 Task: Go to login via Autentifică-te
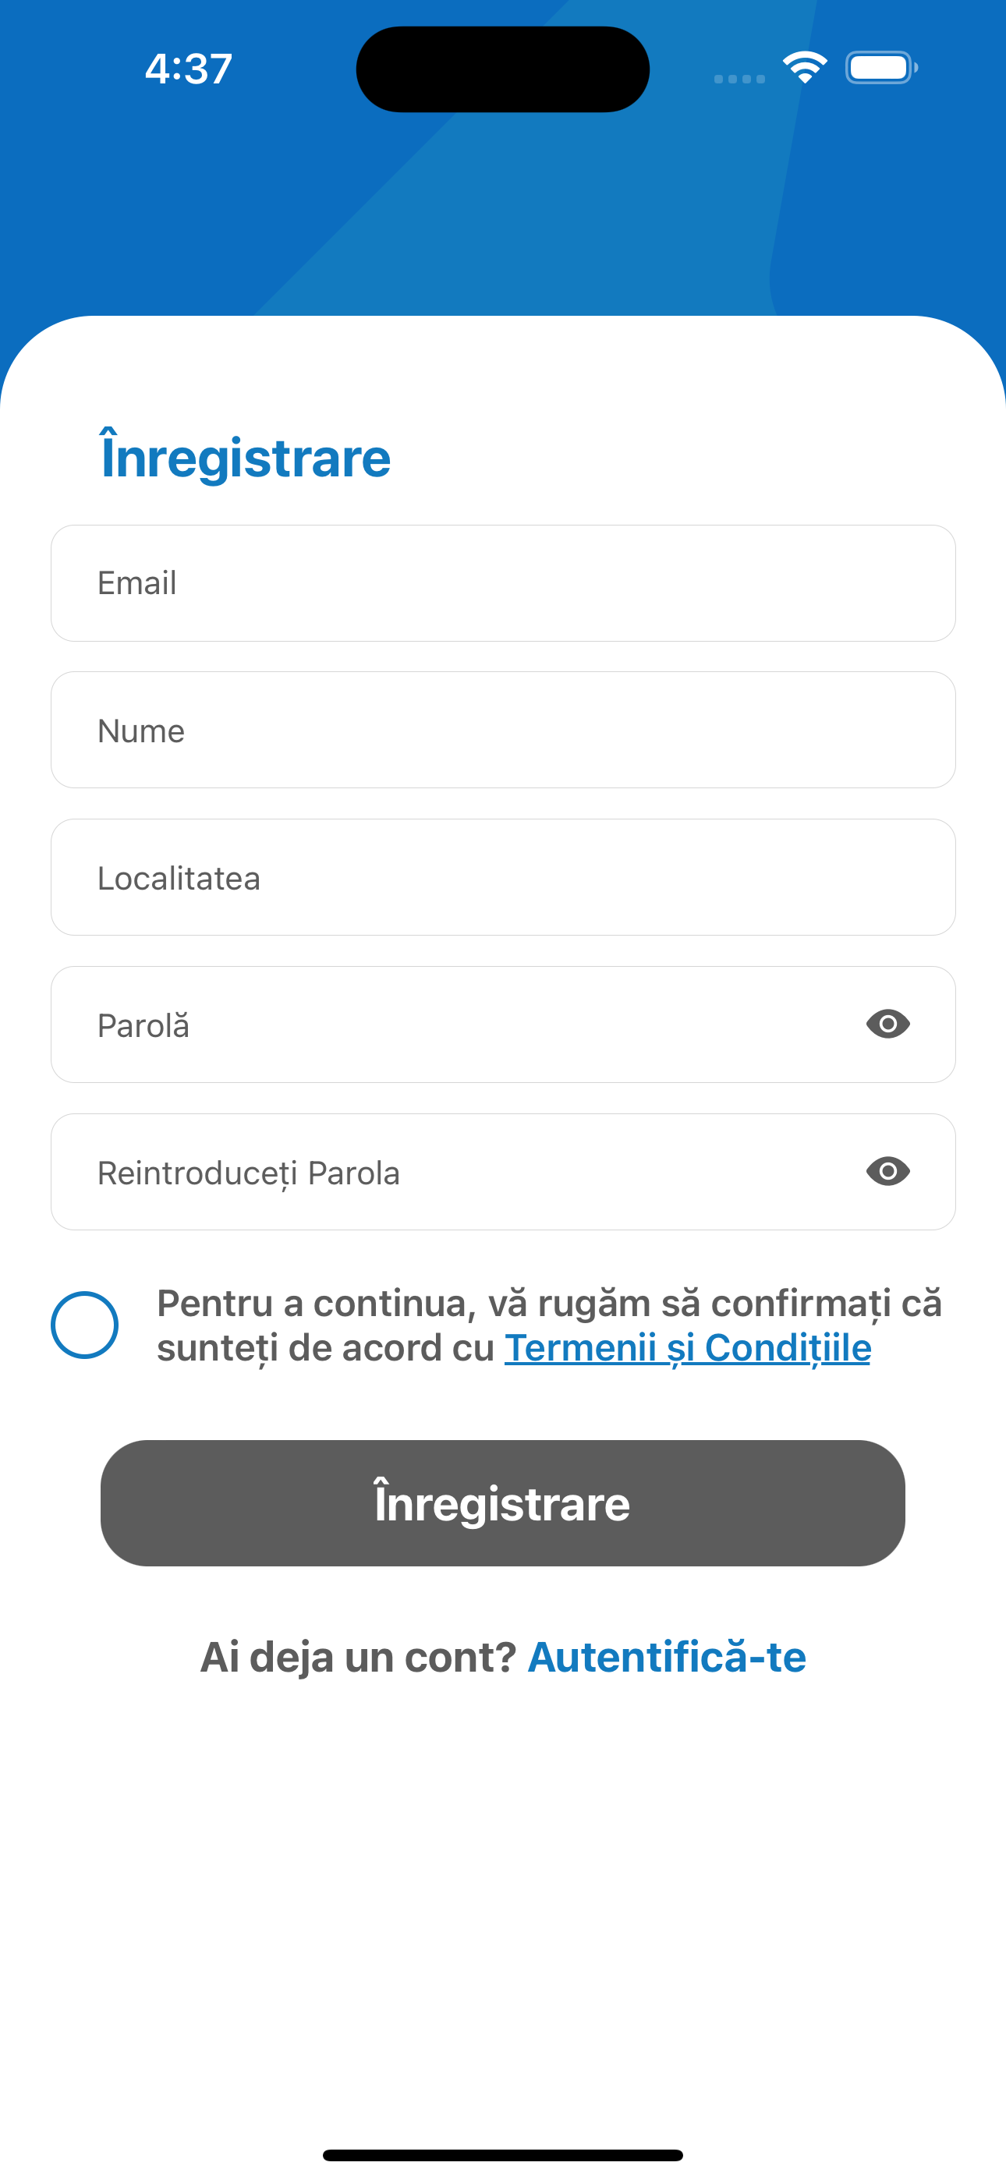click(667, 1657)
